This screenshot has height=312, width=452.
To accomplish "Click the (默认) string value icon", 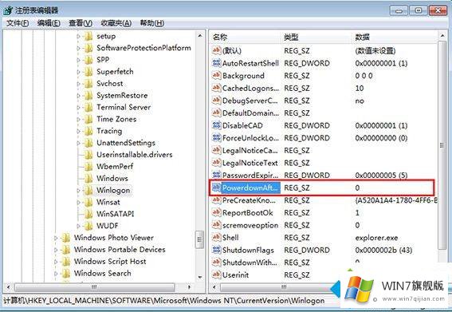I will coord(217,50).
